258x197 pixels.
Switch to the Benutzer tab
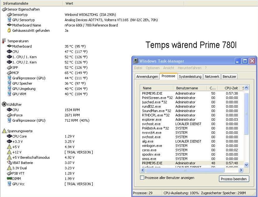[229, 77]
